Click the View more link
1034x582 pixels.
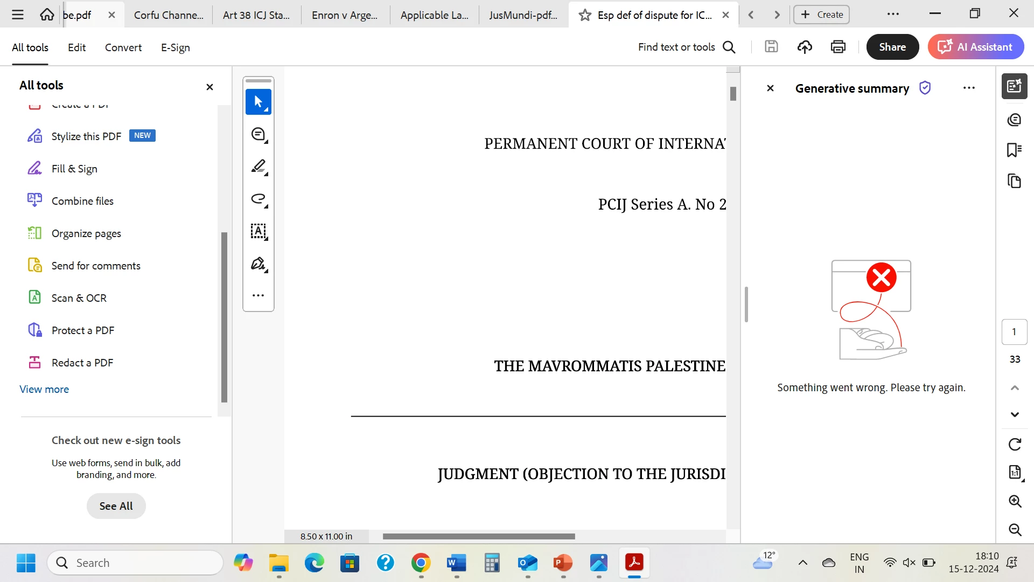click(44, 389)
